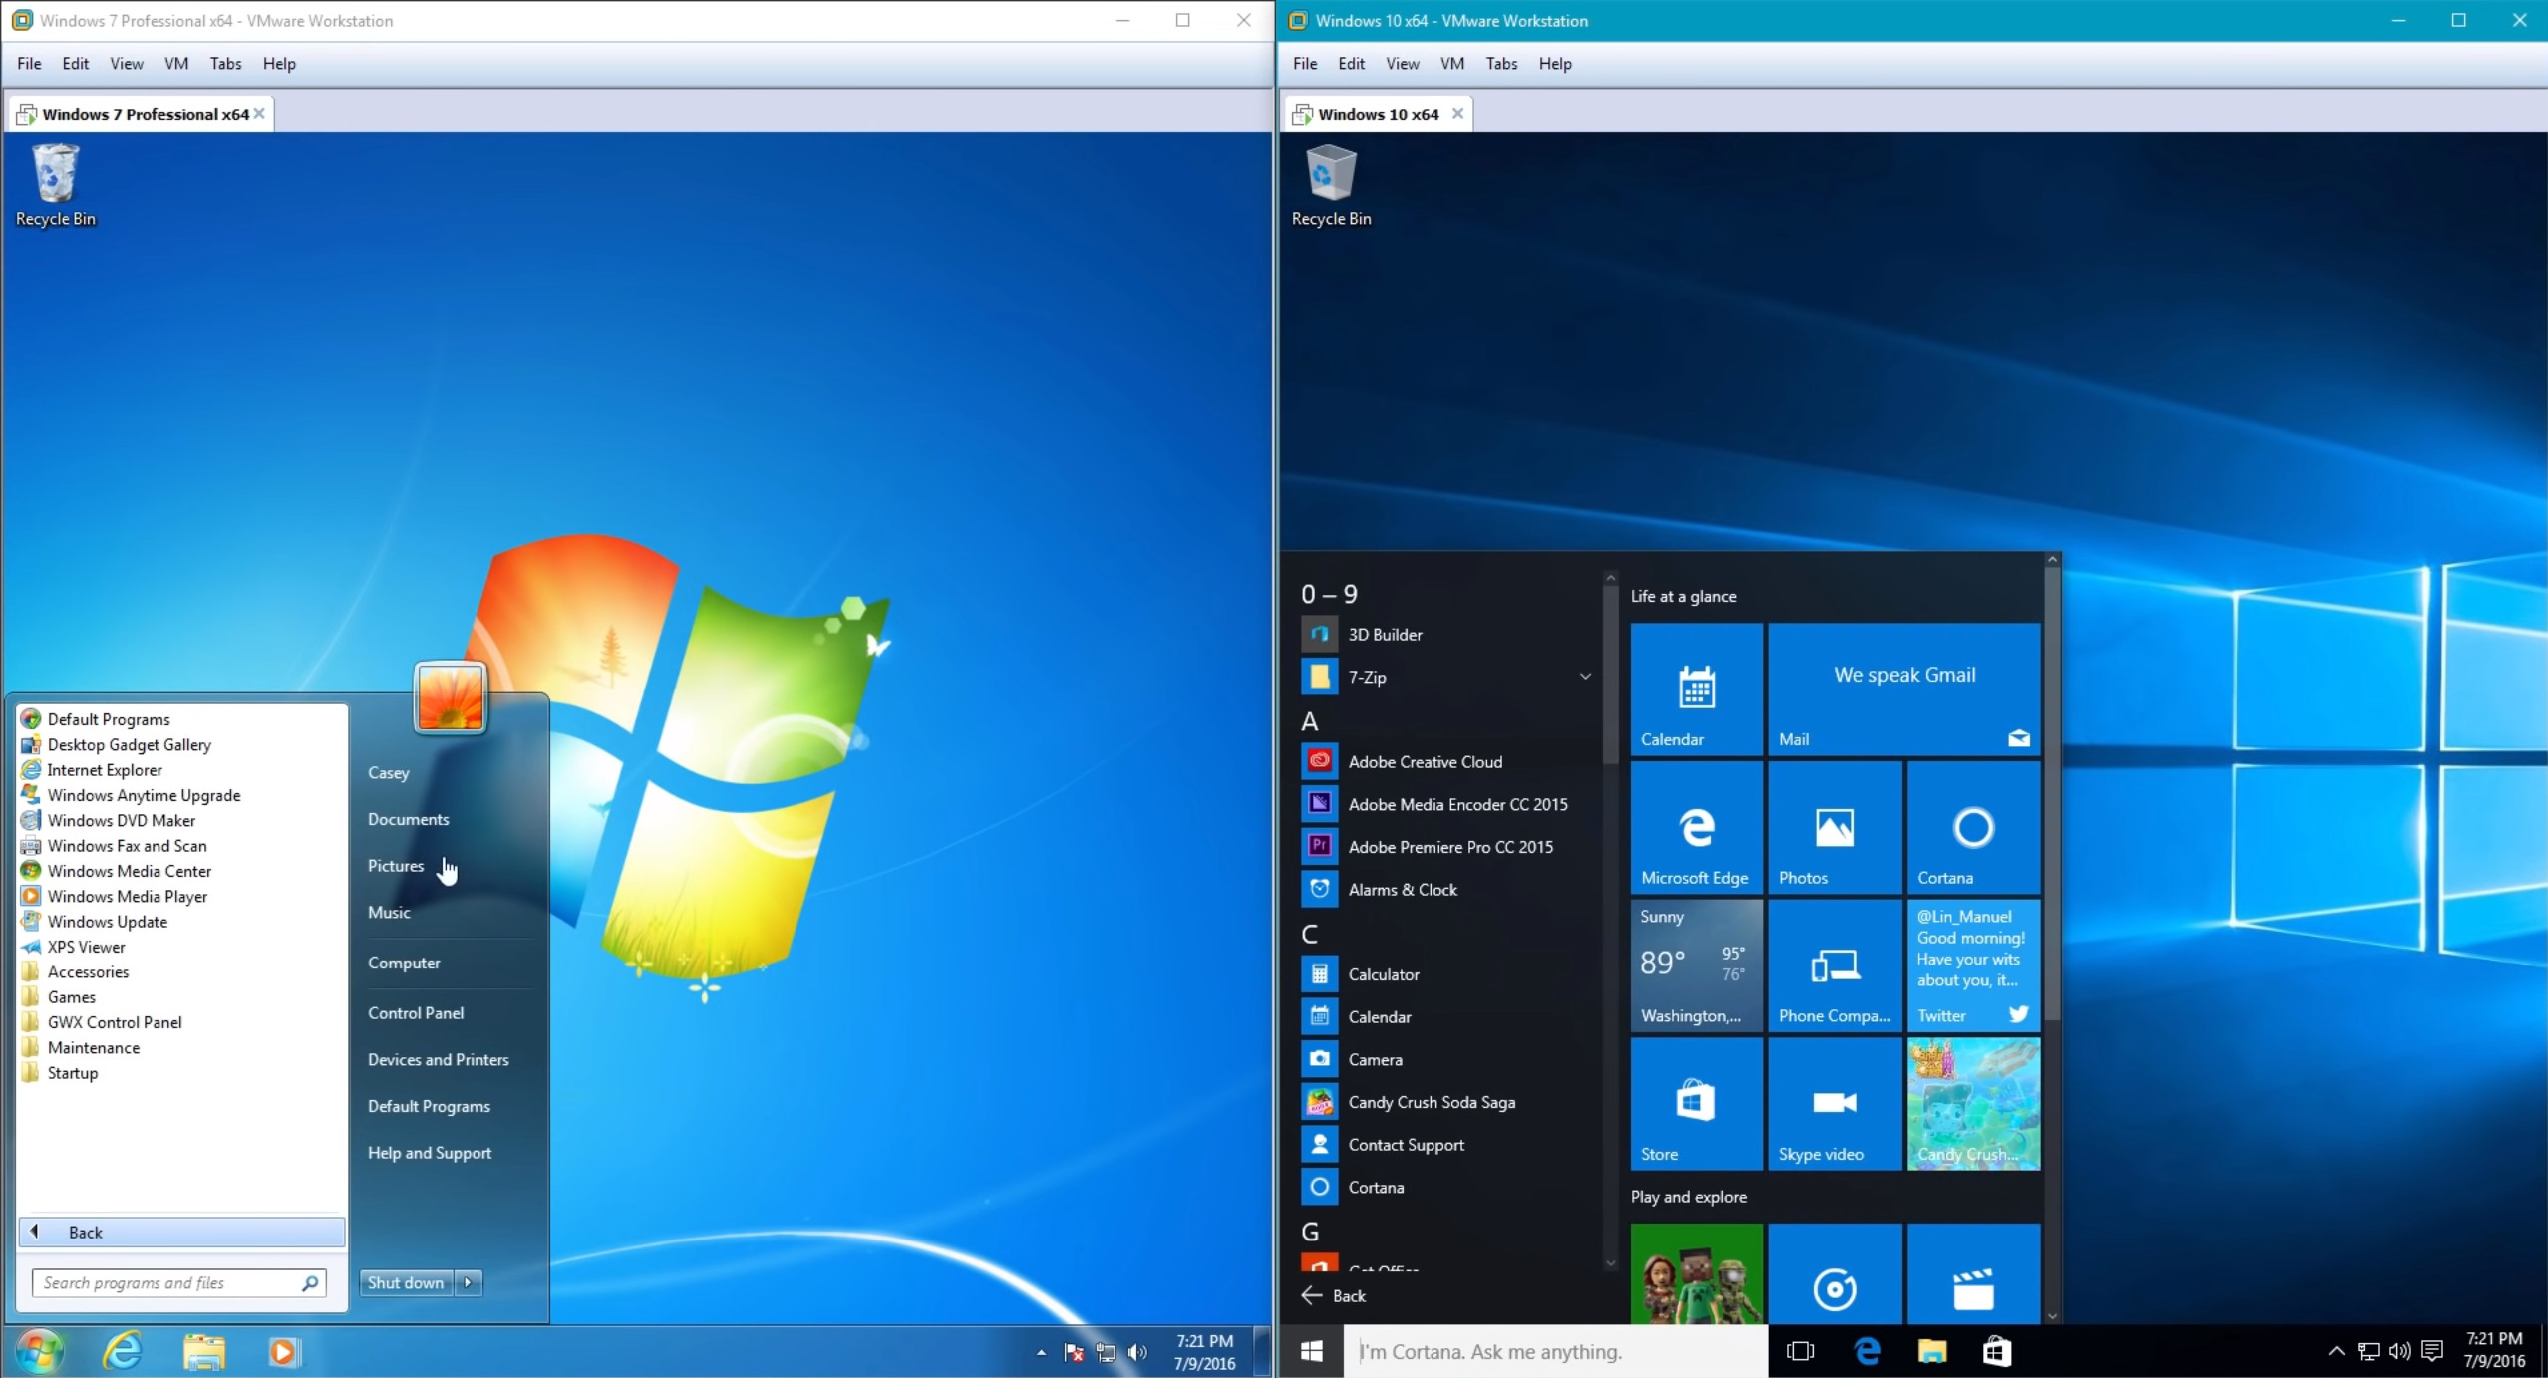Switch to the Windows 10 x64 tab
The height and width of the screenshot is (1378, 2548).
[1379, 113]
